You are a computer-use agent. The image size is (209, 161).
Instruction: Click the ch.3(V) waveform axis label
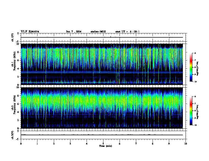pos(12,135)
